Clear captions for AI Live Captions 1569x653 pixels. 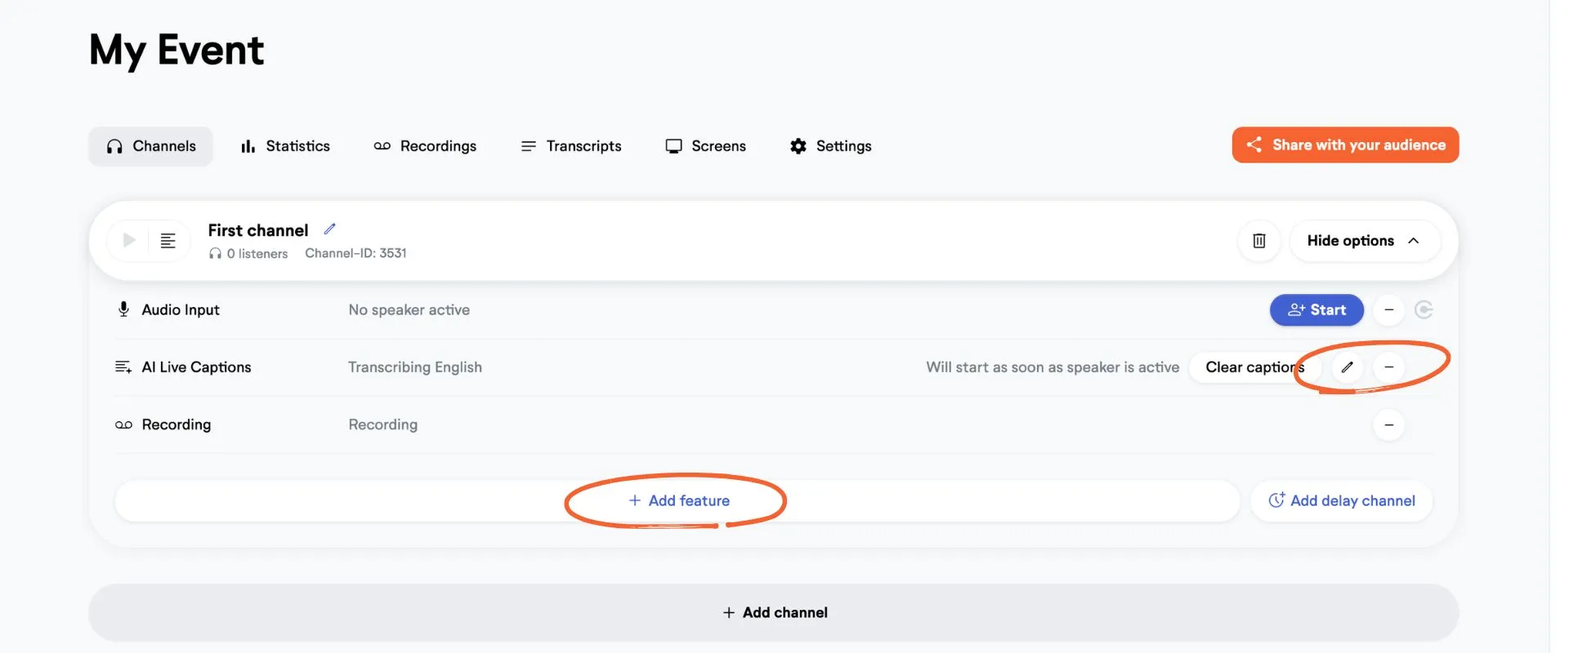pos(1254,367)
